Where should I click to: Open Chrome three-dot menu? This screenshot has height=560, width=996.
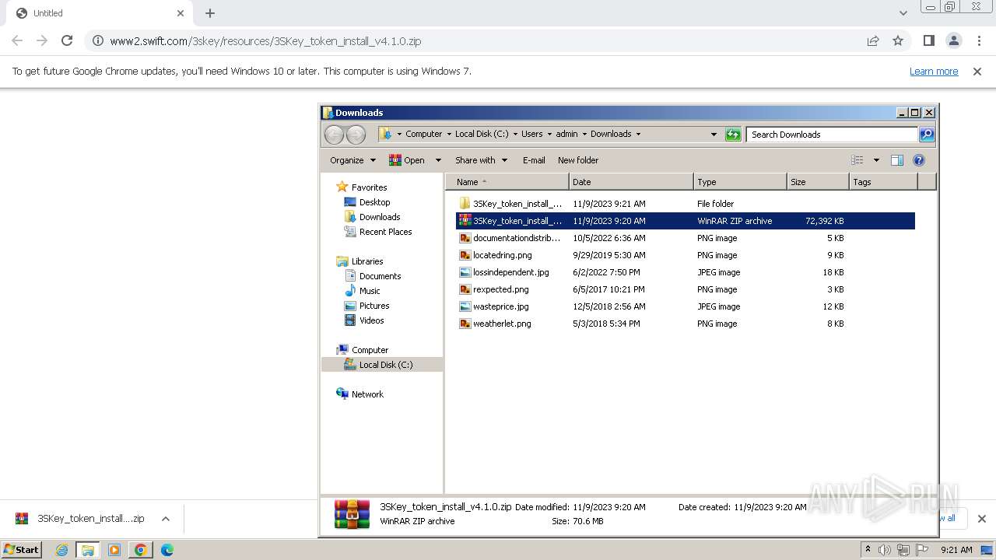tap(979, 40)
